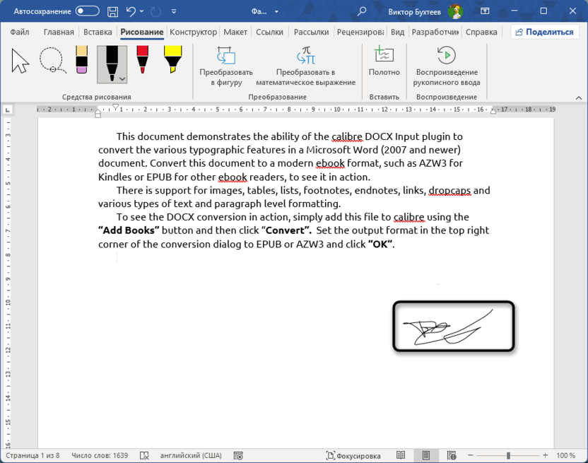Screen dimensions: 588x463
Task: Open the account profile picture
Action: tap(455, 11)
